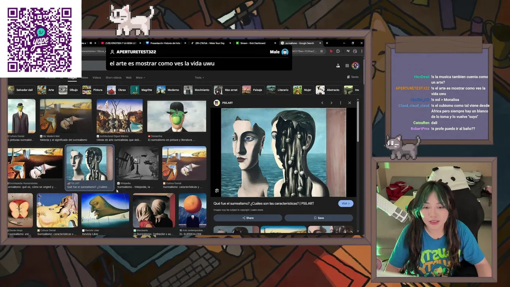
Task: Filter images by Mujer chip
Action: click(303, 90)
